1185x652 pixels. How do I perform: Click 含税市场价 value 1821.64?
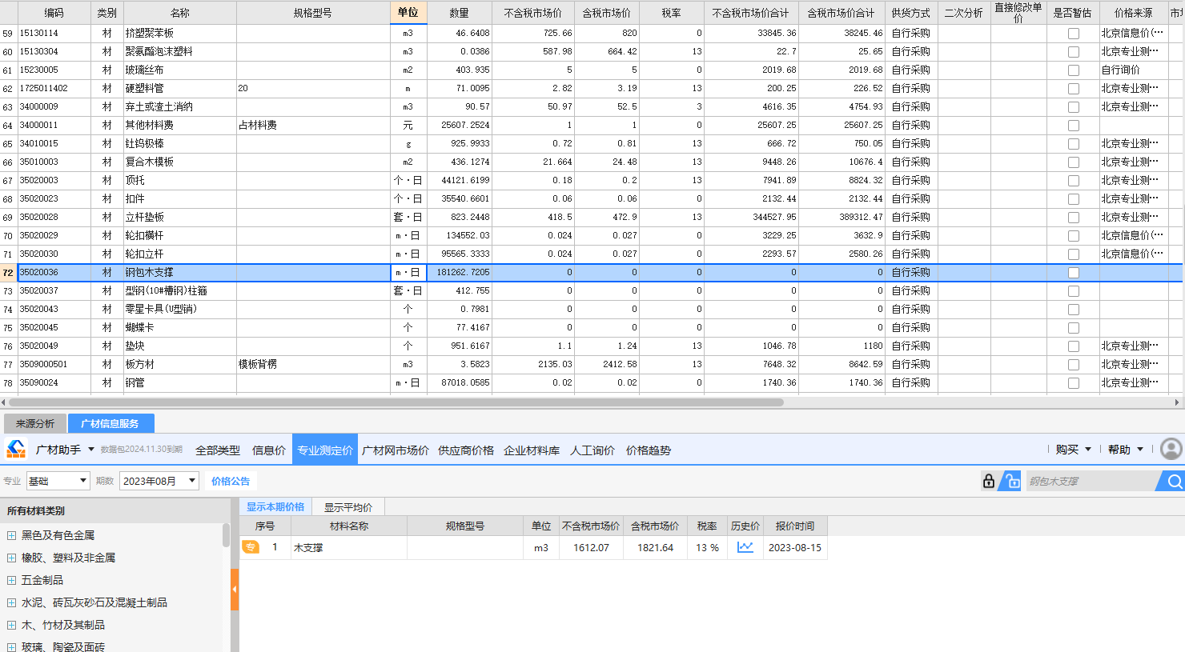(x=655, y=548)
